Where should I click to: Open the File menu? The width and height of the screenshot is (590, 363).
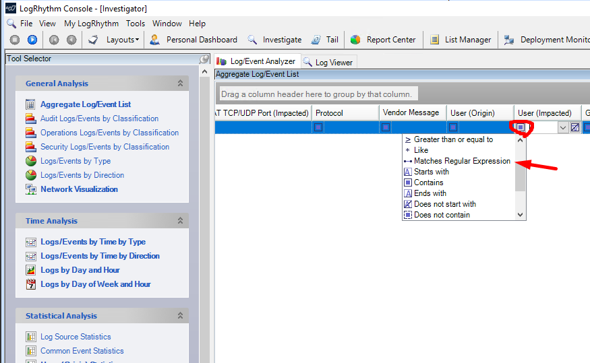[26, 24]
